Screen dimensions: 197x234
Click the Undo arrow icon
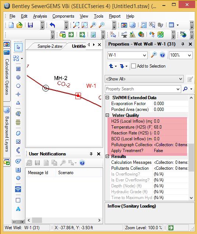52,25
